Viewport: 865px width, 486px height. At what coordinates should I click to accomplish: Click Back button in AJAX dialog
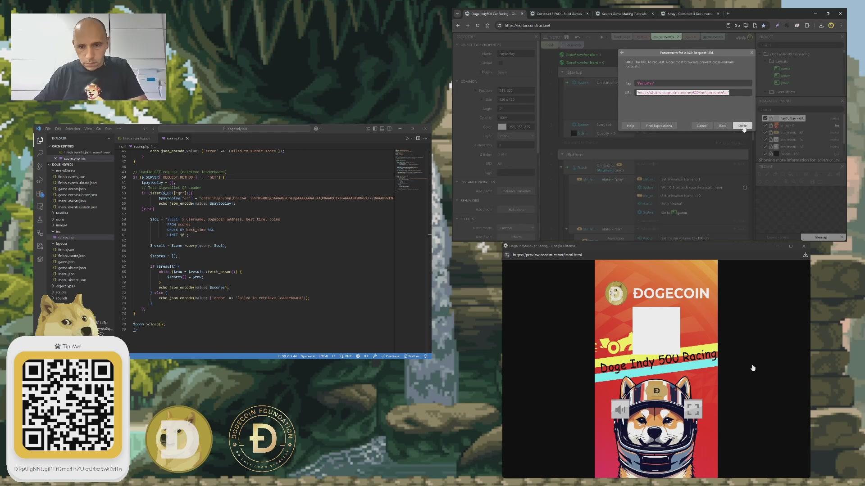723,126
